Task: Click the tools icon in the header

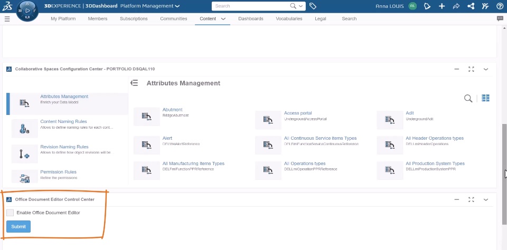Action: coord(485,6)
